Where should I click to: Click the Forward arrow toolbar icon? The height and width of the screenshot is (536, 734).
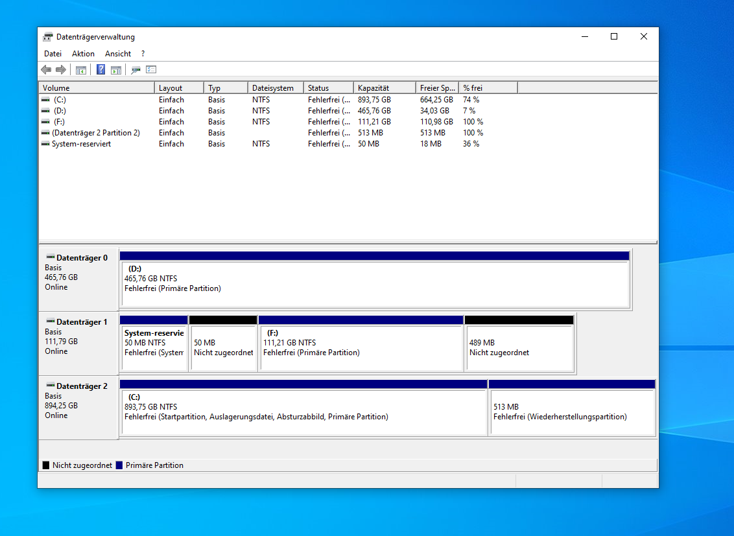click(x=61, y=70)
